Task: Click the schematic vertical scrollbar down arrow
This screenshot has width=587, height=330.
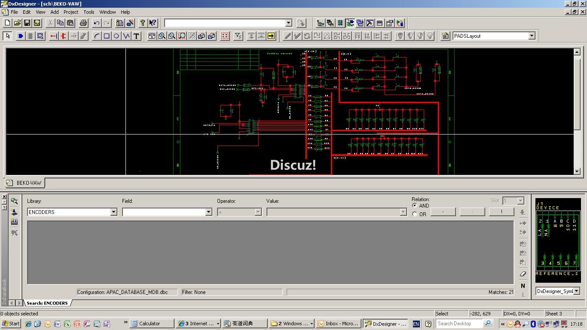Action: 577,171
